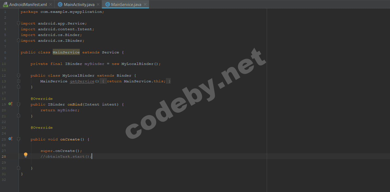390x192 pixels.
Task: Collapse the MyLocalBinder class fold at line 12
Action: [x=19, y=75]
